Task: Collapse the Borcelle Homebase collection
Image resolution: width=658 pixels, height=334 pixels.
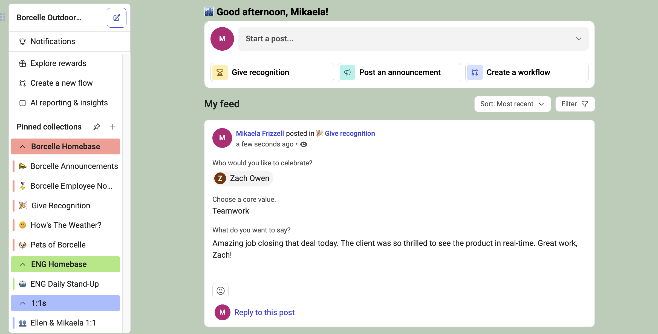Action: click(x=23, y=146)
